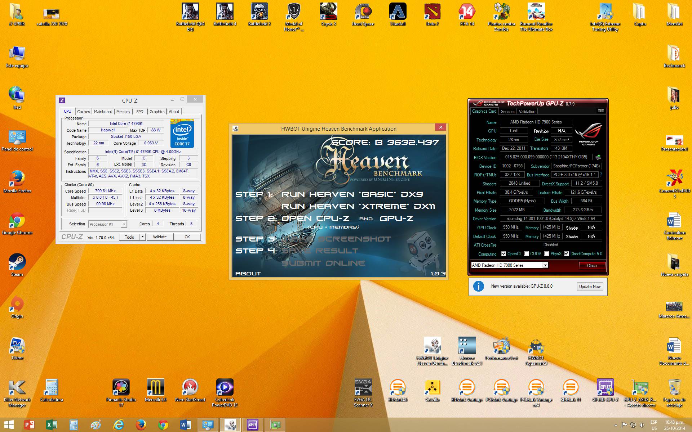This screenshot has width=692, height=432.
Task: Open GPU-Z Validation tab
Action: tap(527, 112)
